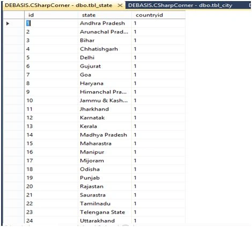Select the Punjab cell

[105, 178]
